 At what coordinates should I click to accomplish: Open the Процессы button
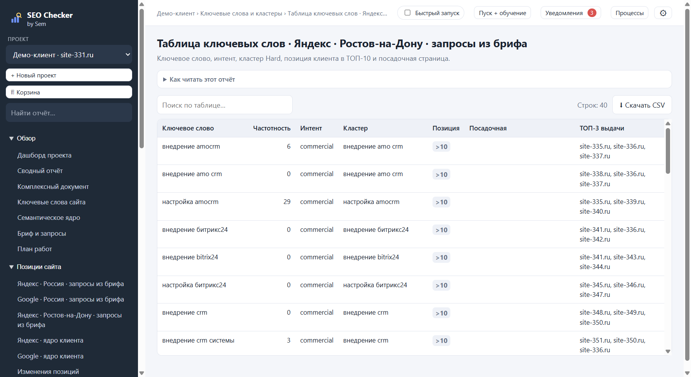click(x=629, y=13)
